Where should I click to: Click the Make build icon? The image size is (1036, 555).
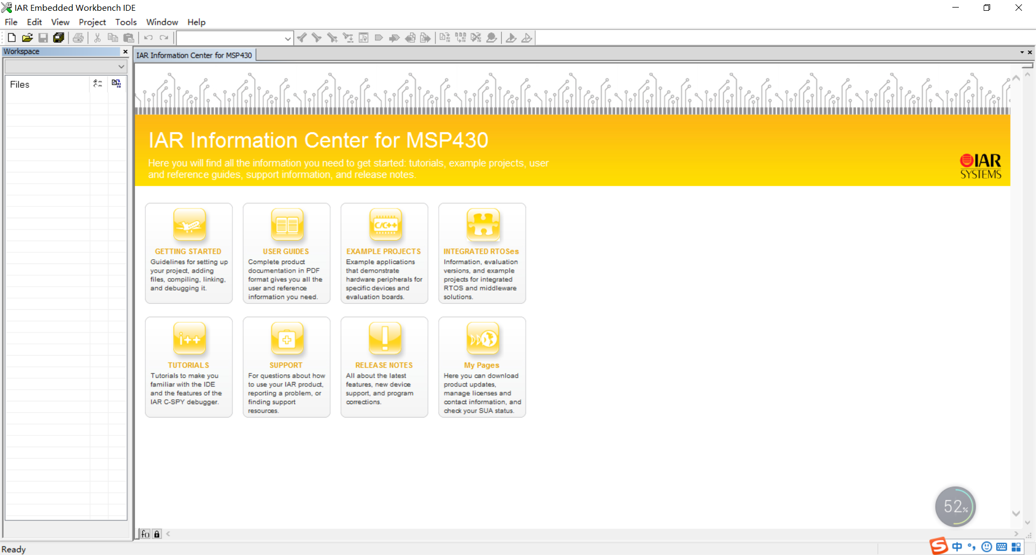click(x=460, y=38)
